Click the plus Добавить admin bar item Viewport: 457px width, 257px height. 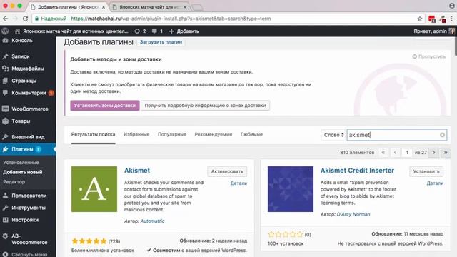[x=184, y=31]
